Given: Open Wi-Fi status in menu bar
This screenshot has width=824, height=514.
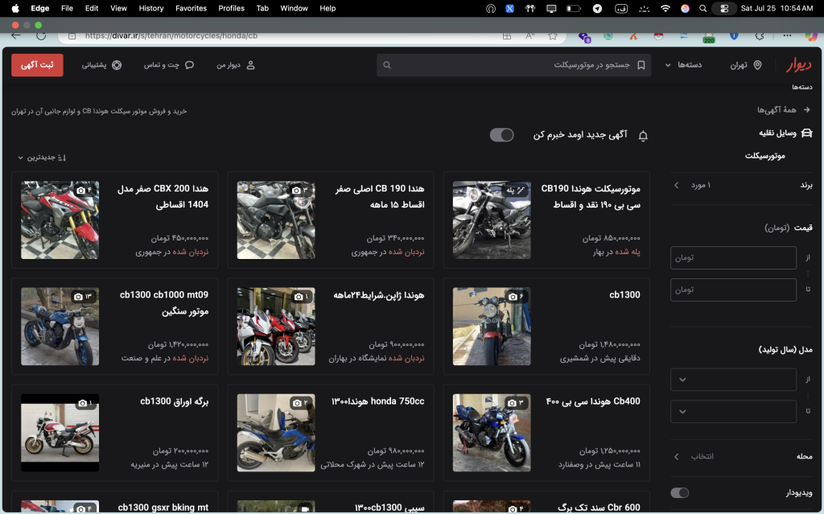Looking at the screenshot, I should 665,8.
